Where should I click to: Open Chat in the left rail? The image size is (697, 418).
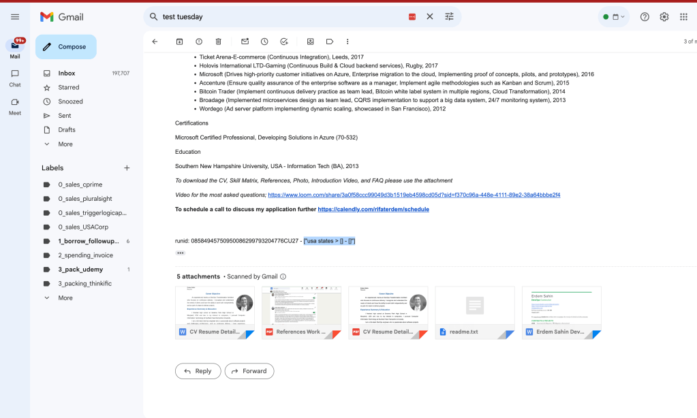click(x=15, y=78)
